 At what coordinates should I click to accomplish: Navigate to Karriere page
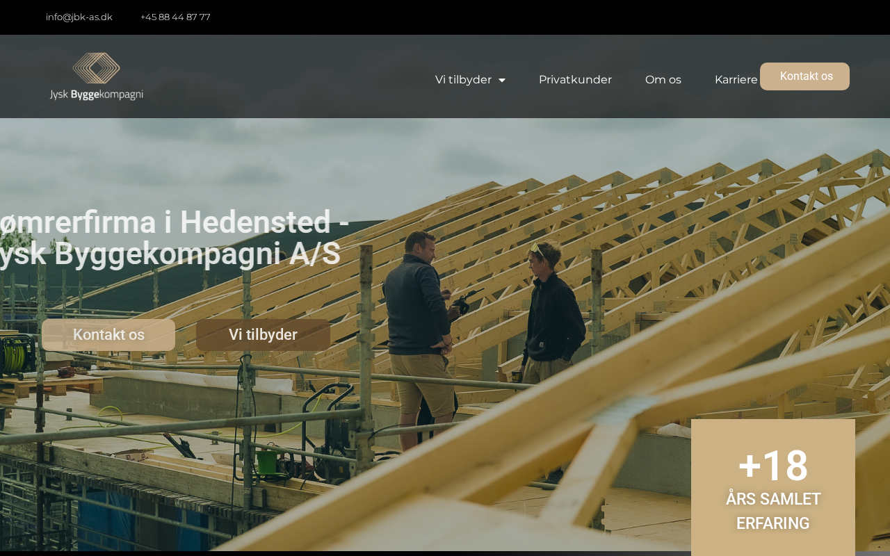click(x=736, y=80)
